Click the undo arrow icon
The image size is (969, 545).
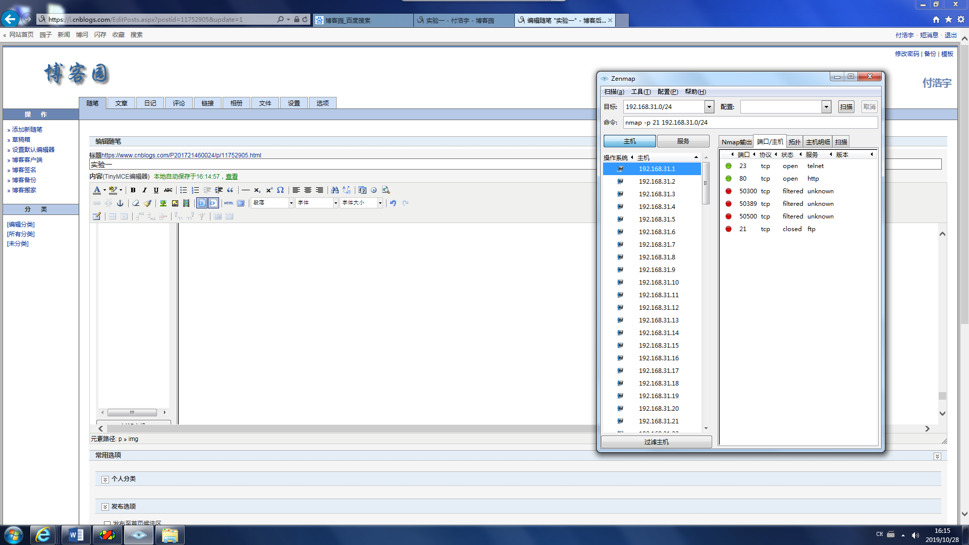click(393, 203)
